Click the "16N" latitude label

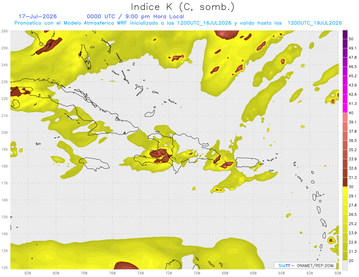tap(4, 200)
